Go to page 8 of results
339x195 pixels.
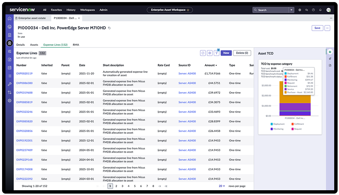(x=153, y=186)
